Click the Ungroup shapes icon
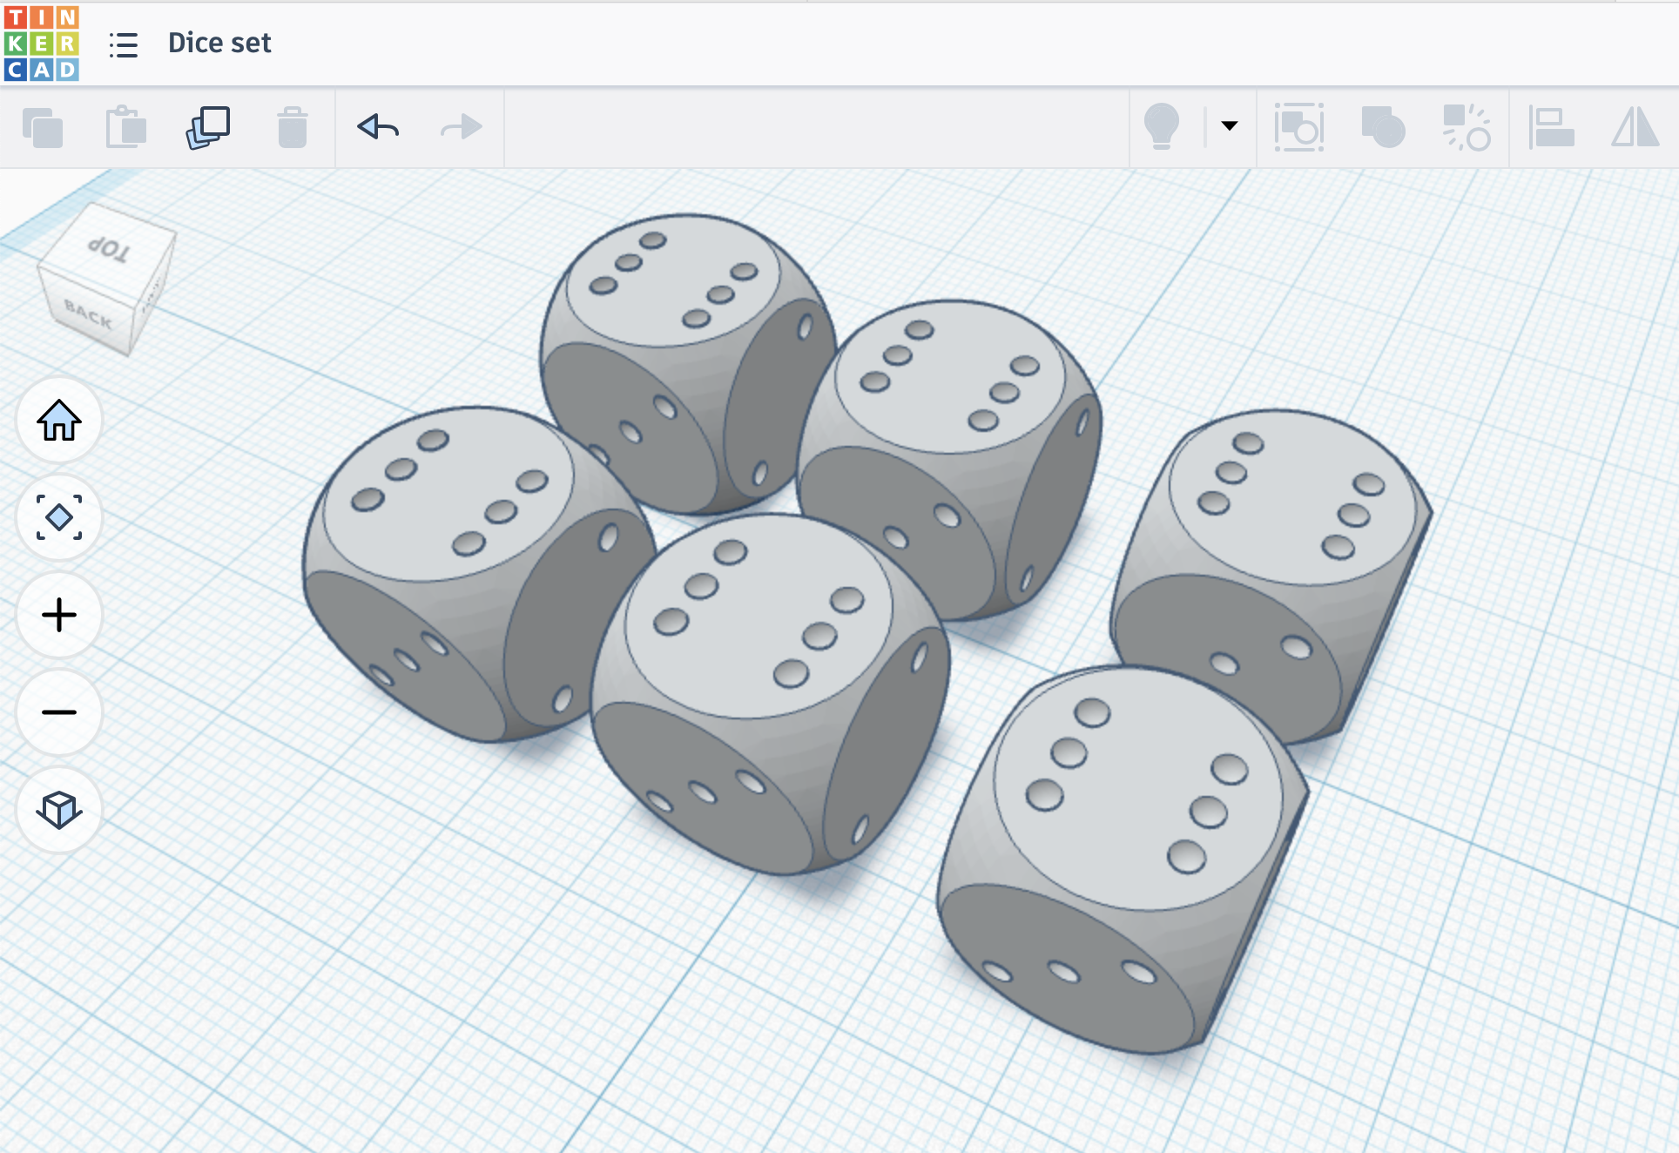Image resolution: width=1679 pixels, height=1153 pixels. 1467,127
